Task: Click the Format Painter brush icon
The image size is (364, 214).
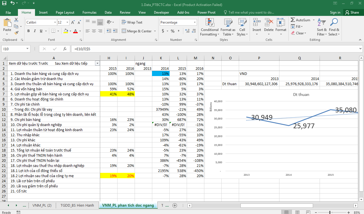Action: (x=16, y=33)
